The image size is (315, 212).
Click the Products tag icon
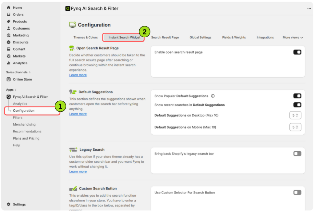[x=8, y=21]
